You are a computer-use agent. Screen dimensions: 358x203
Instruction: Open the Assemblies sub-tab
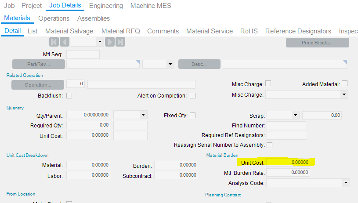point(94,18)
